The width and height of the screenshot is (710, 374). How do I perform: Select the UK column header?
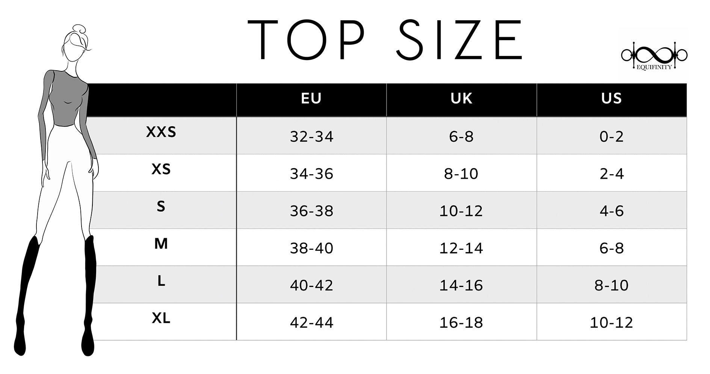pyautogui.click(x=461, y=99)
